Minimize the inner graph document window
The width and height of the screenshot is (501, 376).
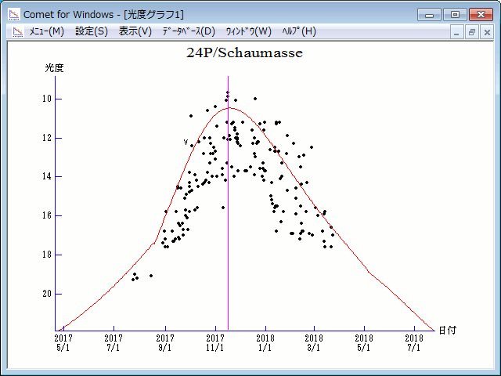click(x=457, y=32)
